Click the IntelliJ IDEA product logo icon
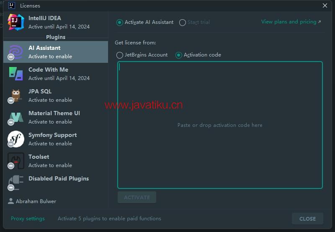Viewport: 335px width, 232px height. click(x=16, y=22)
